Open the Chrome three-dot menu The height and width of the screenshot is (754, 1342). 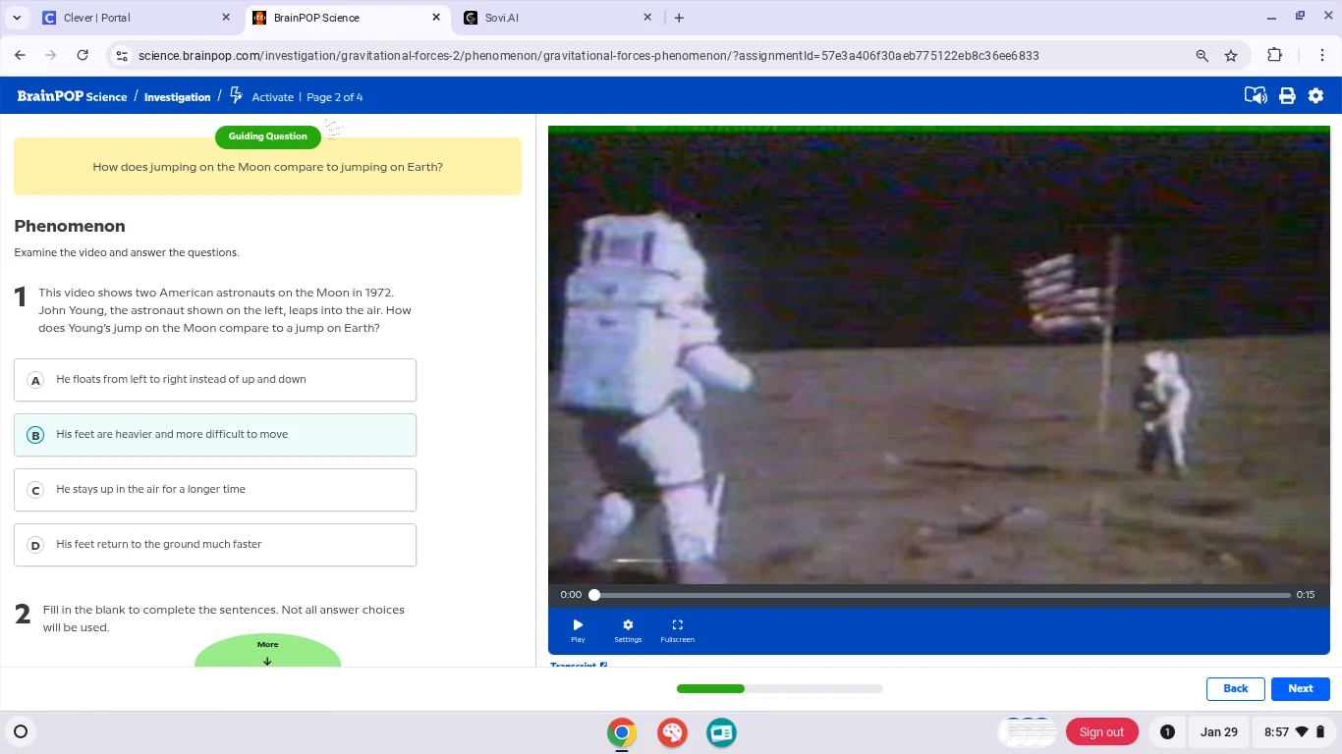(x=1323, y=56)
